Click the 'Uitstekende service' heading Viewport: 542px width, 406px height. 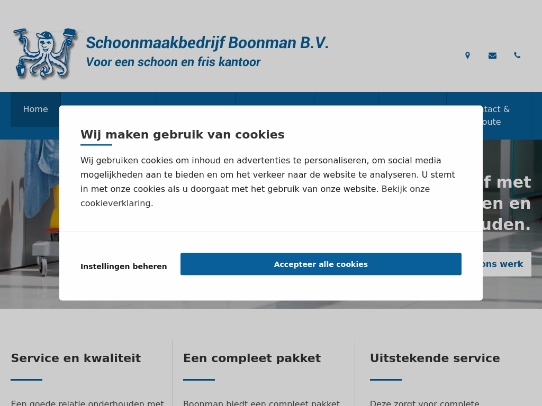click(x=435, y=358)
